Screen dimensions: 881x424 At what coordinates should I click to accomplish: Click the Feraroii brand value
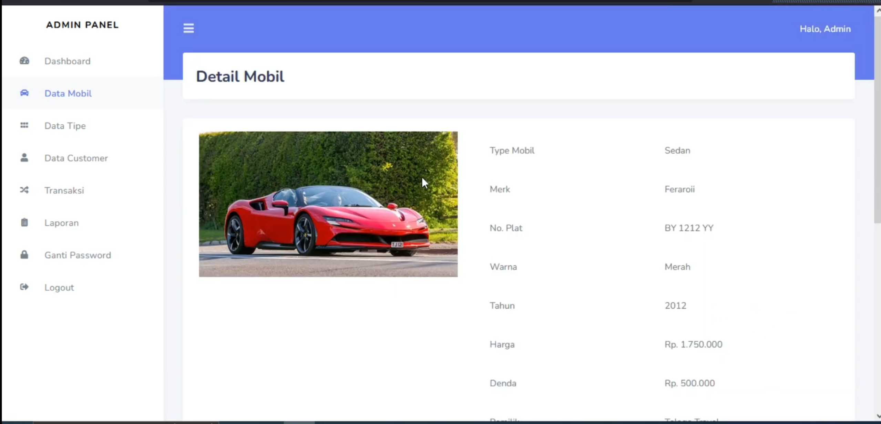[679, 189]
